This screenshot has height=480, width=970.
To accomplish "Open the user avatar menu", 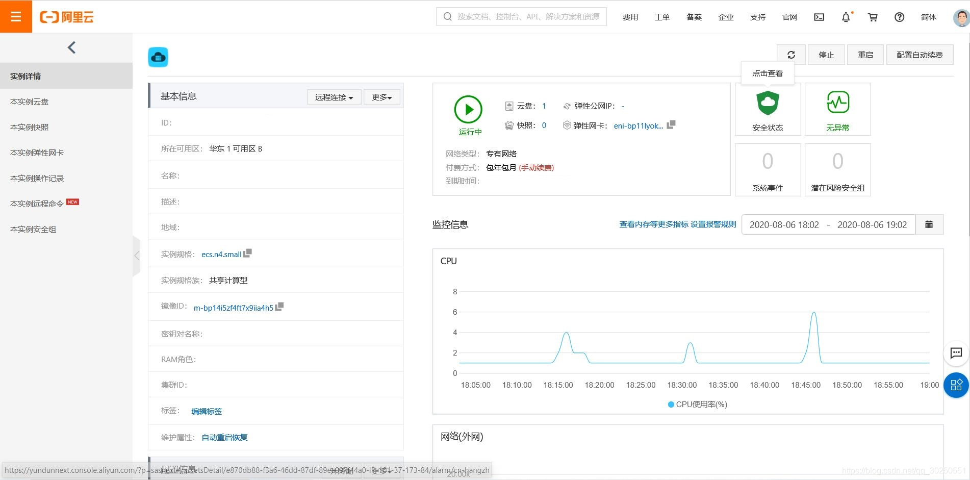I will (961, 17).
